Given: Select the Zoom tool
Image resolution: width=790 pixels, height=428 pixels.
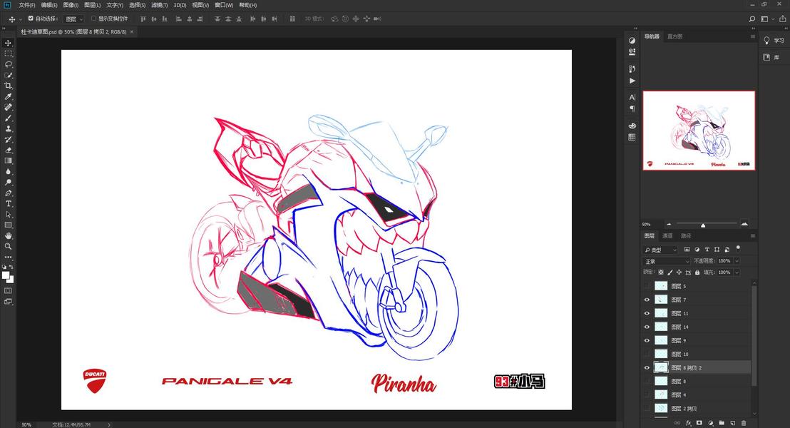Looking at the screenshot, I should coord(8,247).
